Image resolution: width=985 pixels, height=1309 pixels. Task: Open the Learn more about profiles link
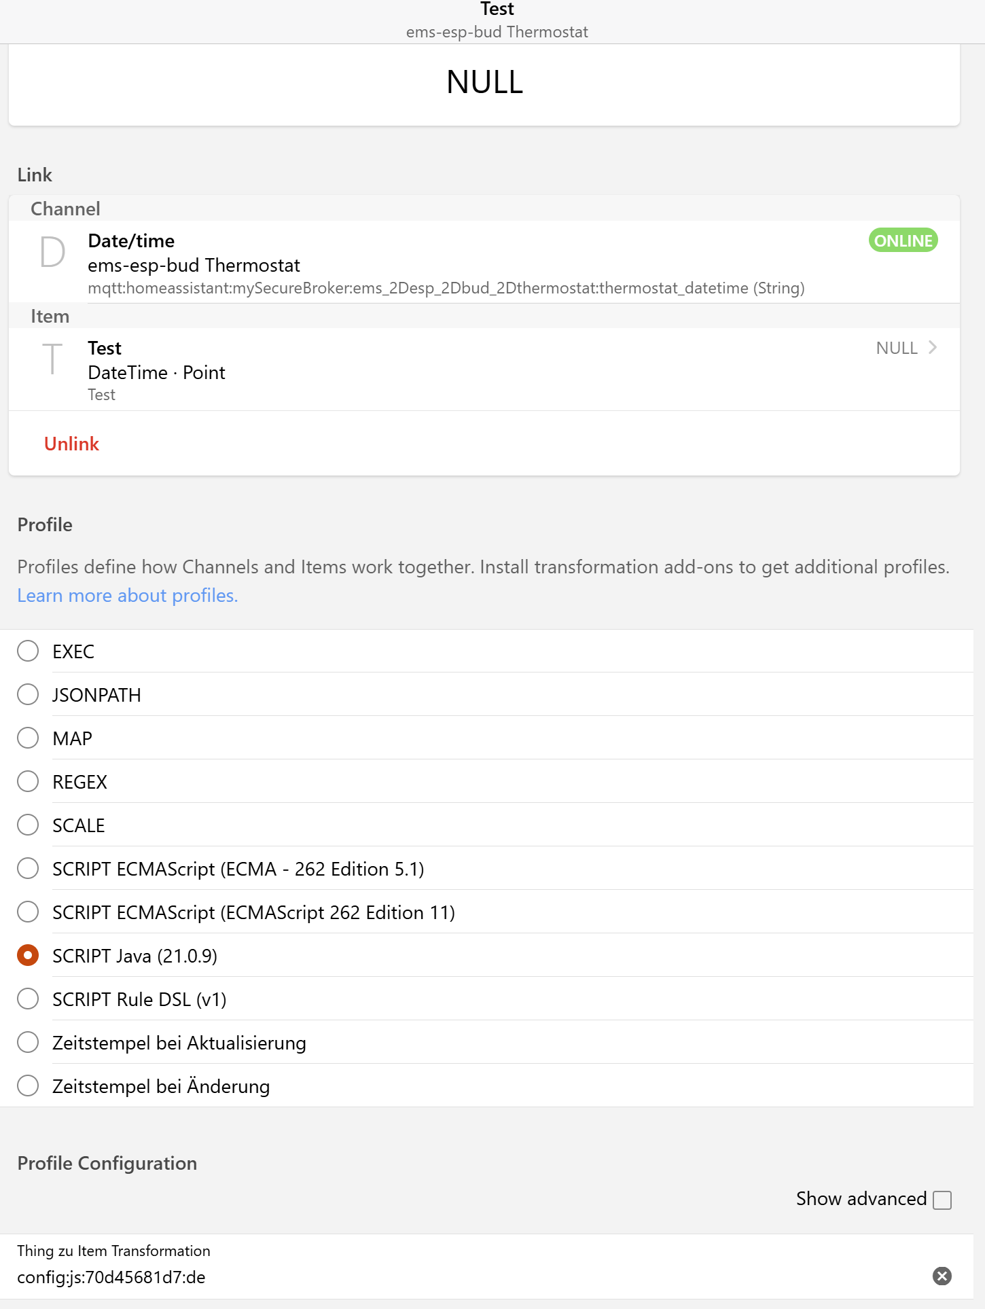128,596
